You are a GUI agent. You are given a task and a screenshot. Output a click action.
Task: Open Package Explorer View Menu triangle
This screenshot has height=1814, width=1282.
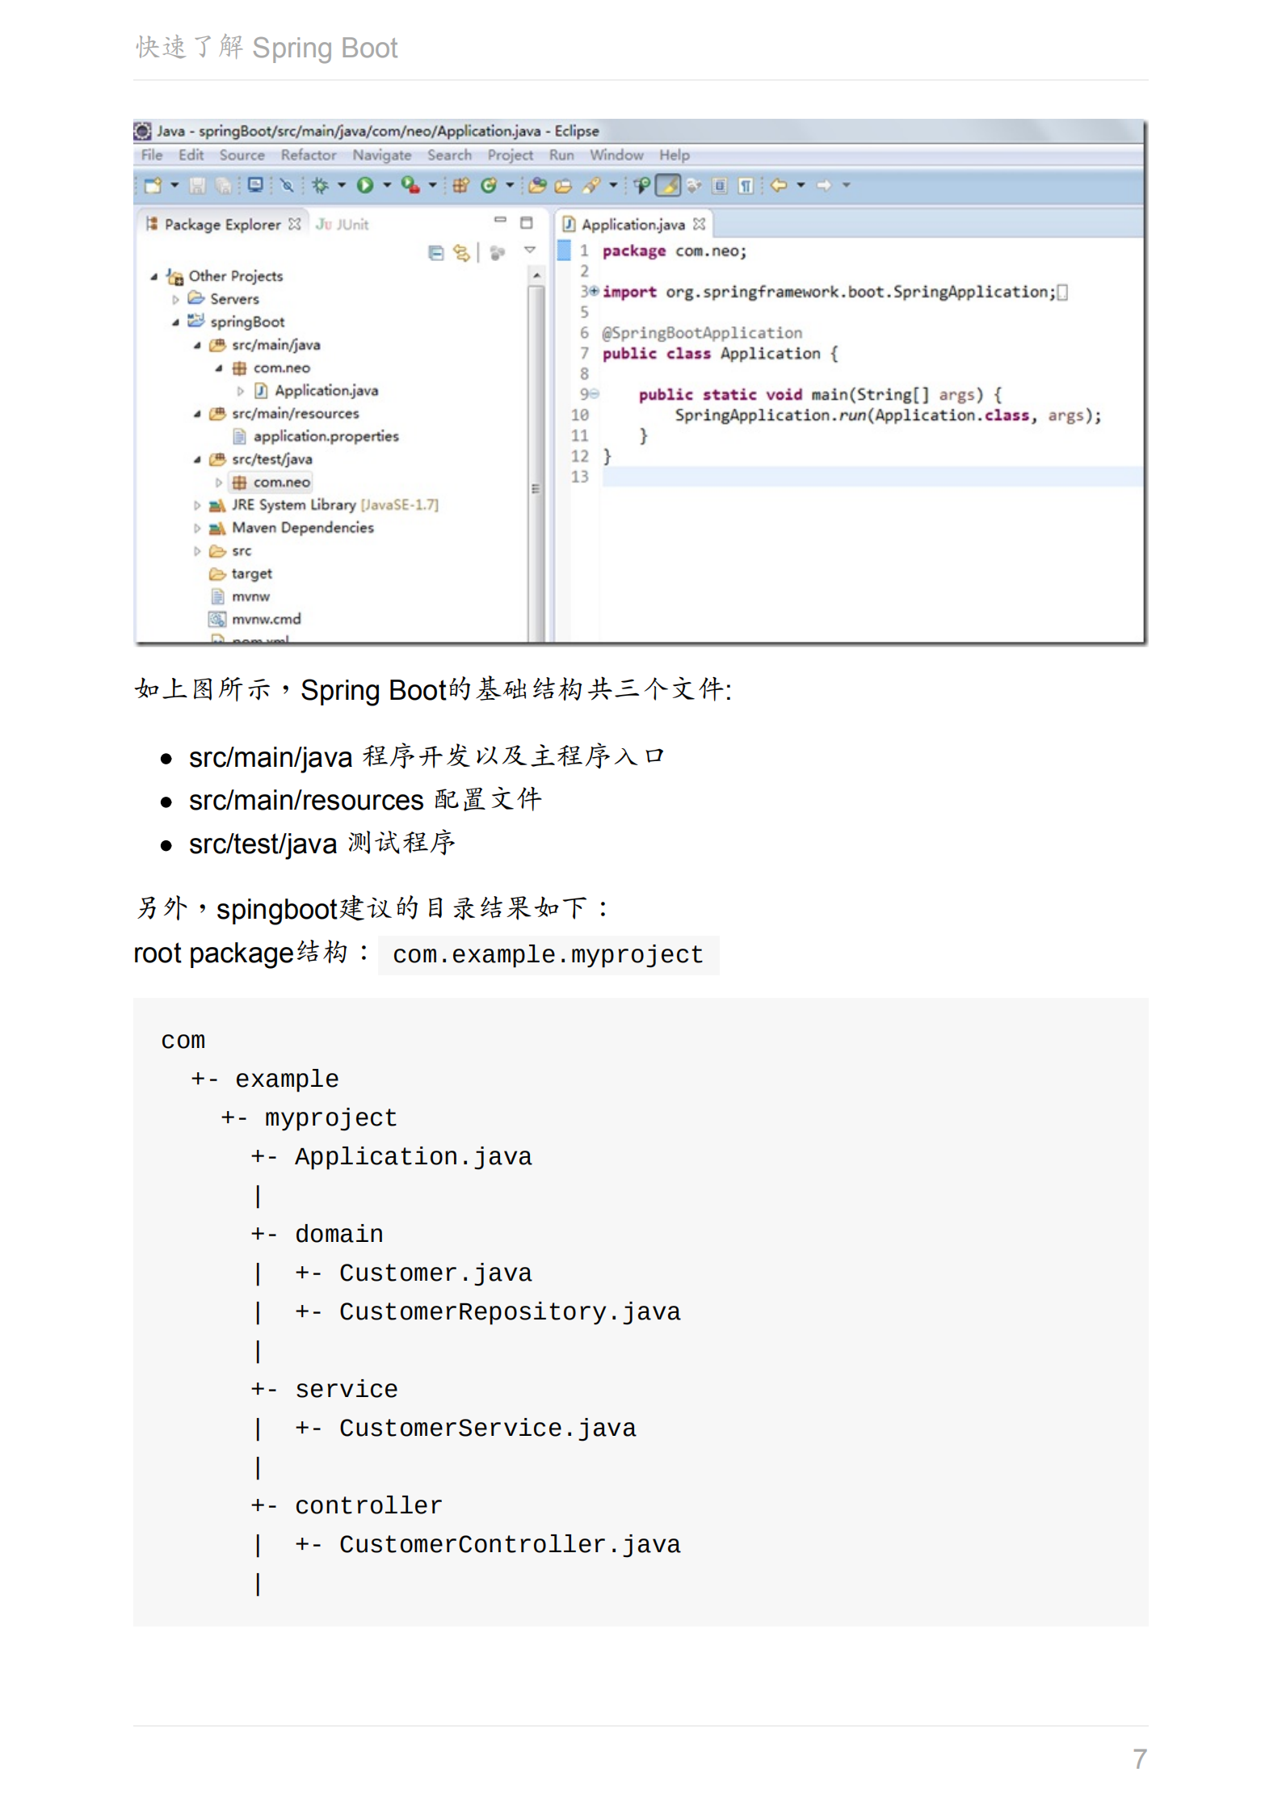pos(530,250)
